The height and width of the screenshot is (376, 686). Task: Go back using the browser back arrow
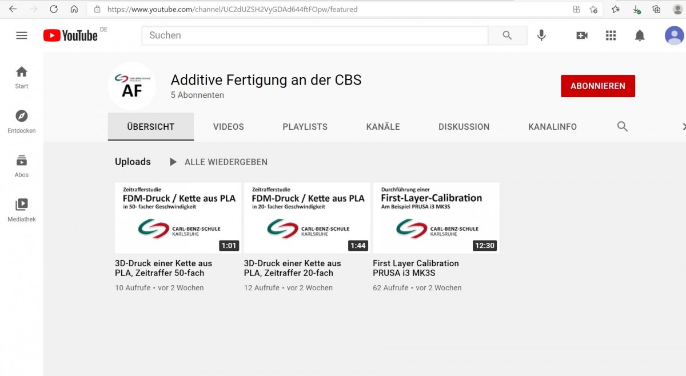[13, 9]
